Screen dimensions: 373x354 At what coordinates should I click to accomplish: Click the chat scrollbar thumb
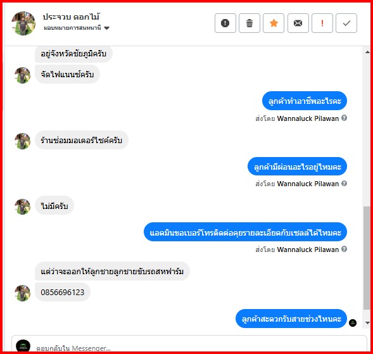click(367, 258)
